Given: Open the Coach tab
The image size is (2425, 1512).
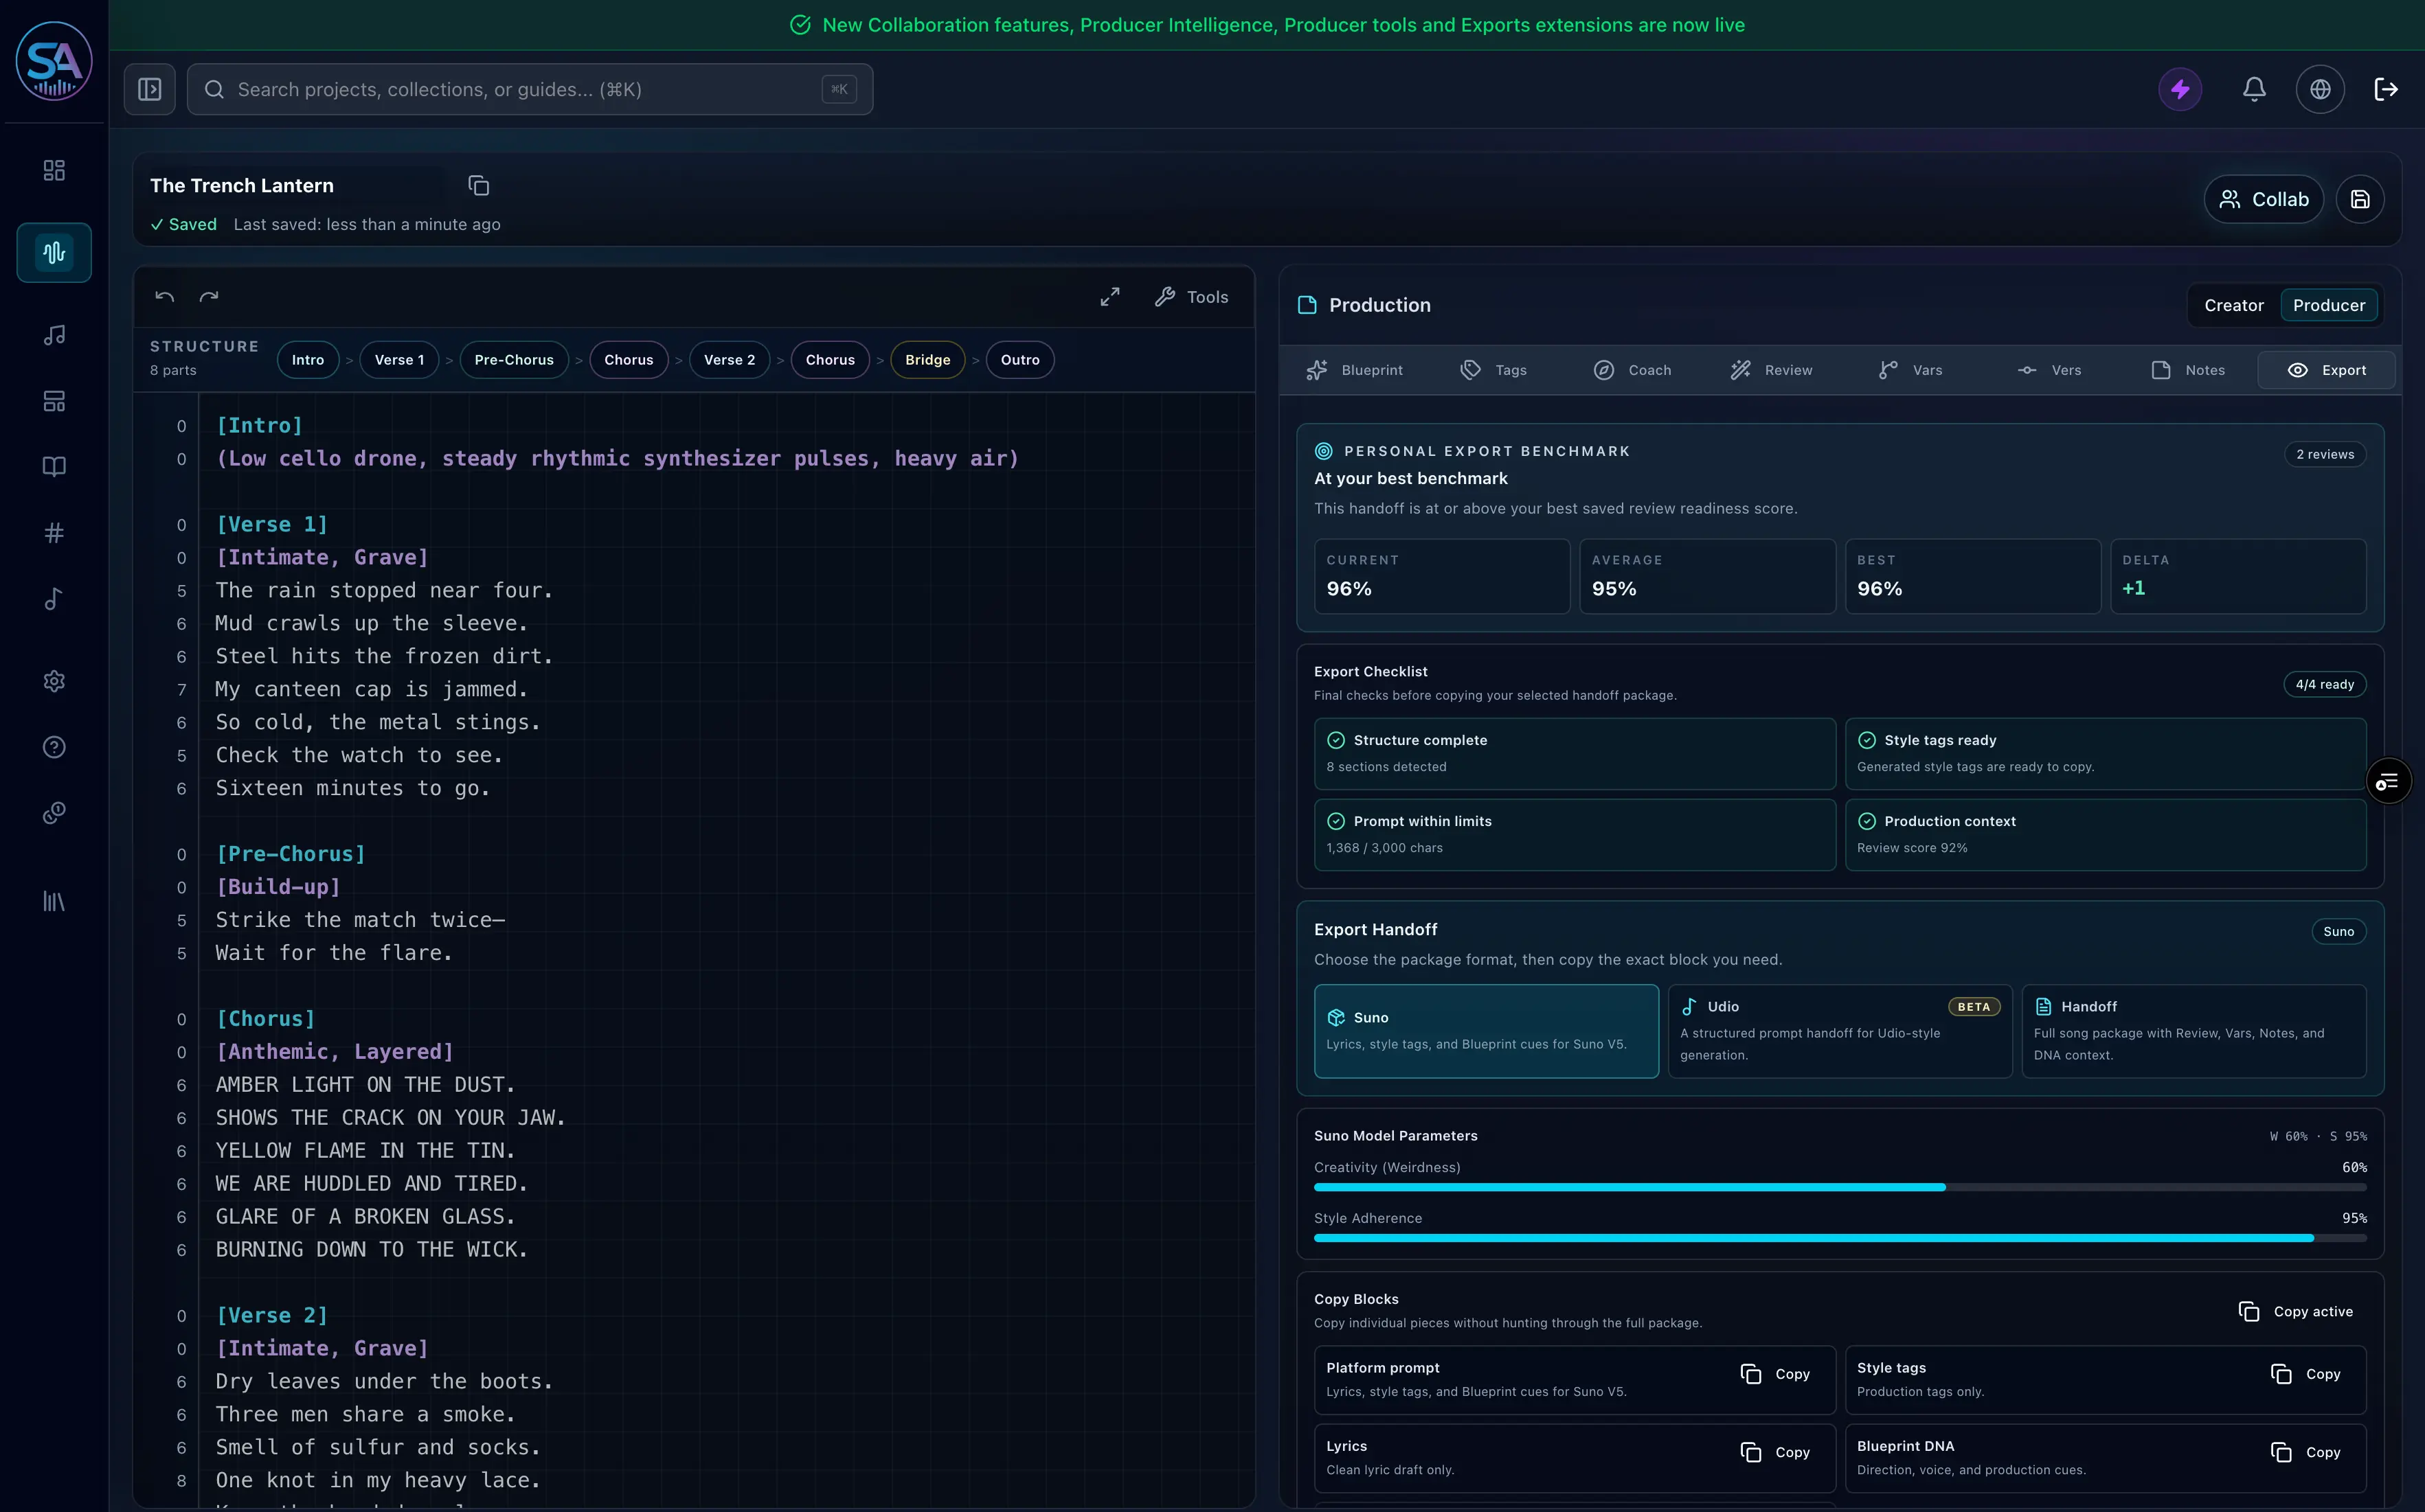Looking at the screenshot, I should (1633, 370).
